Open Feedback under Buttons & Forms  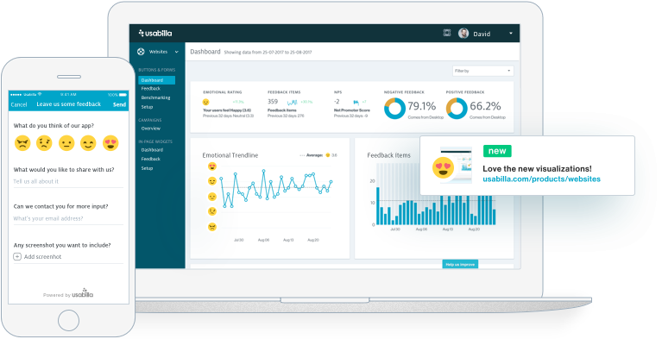tap(151, 89)
